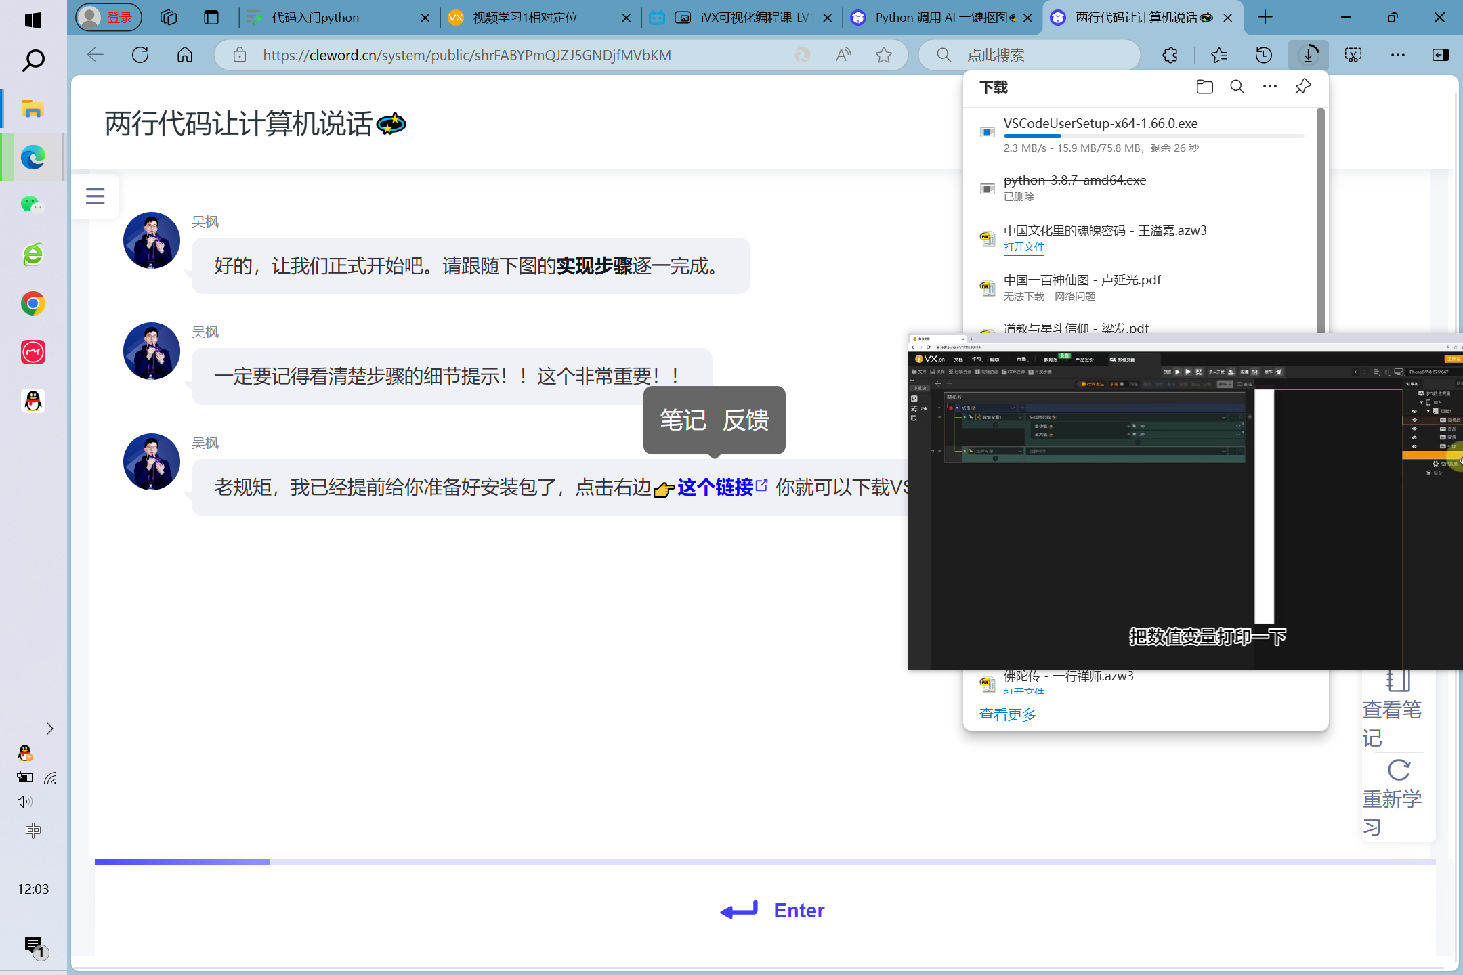Open the QQ penguin taskbar app
This screenshot has width=1463, height=975.
click(x=33, y=401)
